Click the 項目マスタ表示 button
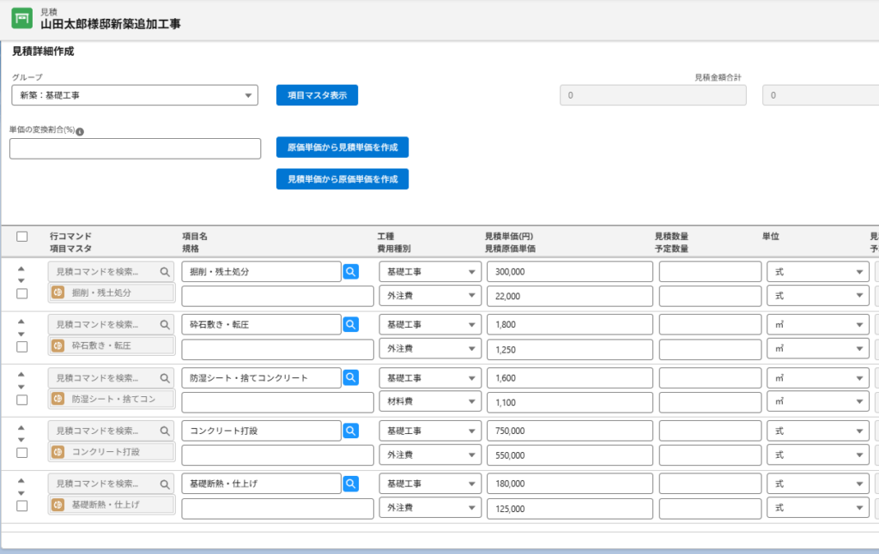The image size is (879, 554). pos(318,95)
